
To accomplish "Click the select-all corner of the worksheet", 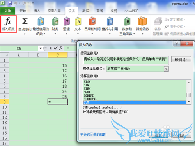I will [x=5, y=55].
